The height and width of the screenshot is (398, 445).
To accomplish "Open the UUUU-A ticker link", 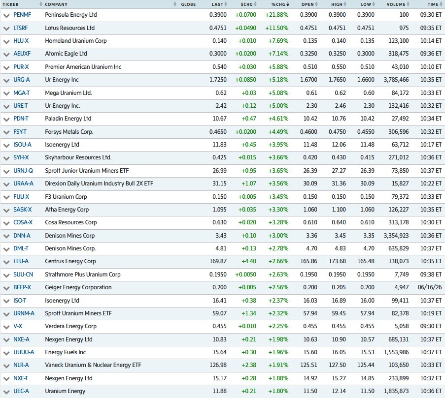I will coord(24,352).
